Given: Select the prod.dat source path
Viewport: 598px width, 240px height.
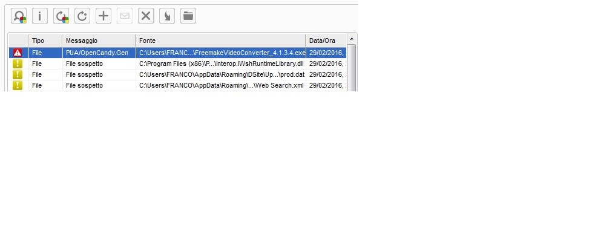Looking at the screenshot, I should coord(222,74).
